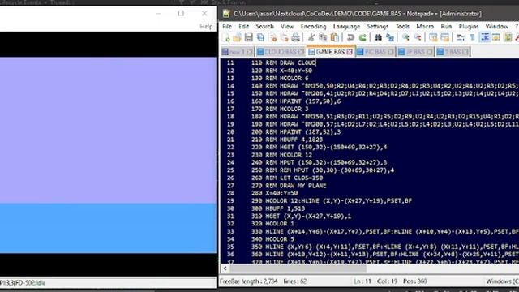Image resolution: width=519 pixels, height=292 pixels.
Task: Open the Tools menu
Action: pyautogui.click(x=402, y=26)
